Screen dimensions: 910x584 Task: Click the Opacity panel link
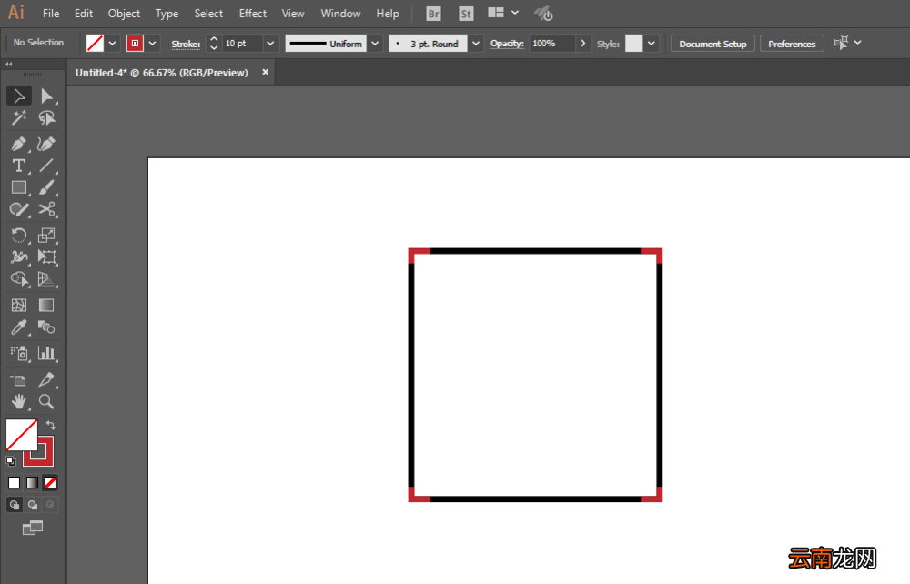pos(507,44)
